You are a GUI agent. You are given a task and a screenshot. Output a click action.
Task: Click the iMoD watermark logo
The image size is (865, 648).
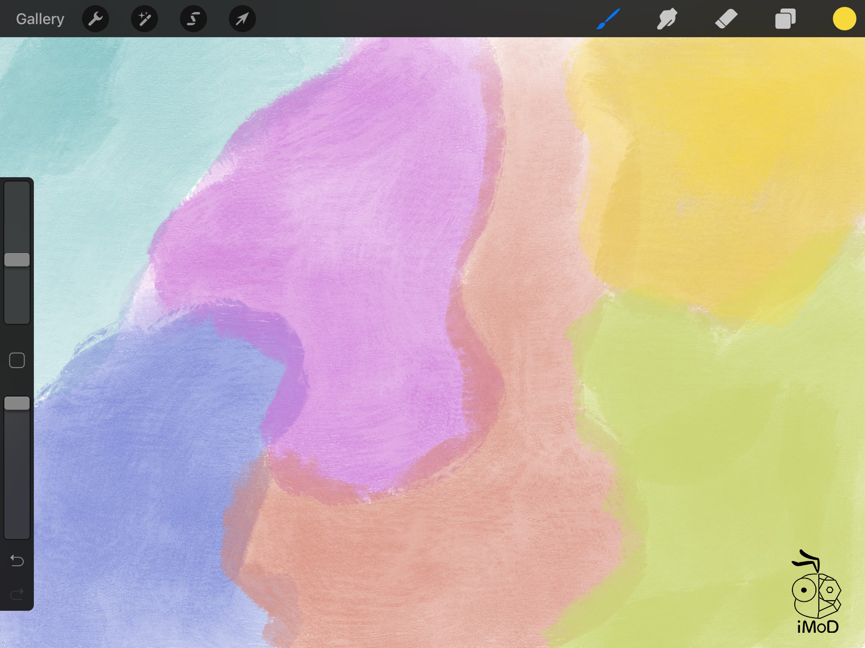coord(817,593)
